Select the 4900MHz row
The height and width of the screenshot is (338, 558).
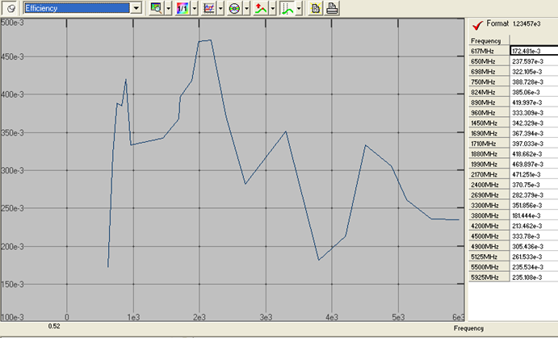(x=489, y=246)
